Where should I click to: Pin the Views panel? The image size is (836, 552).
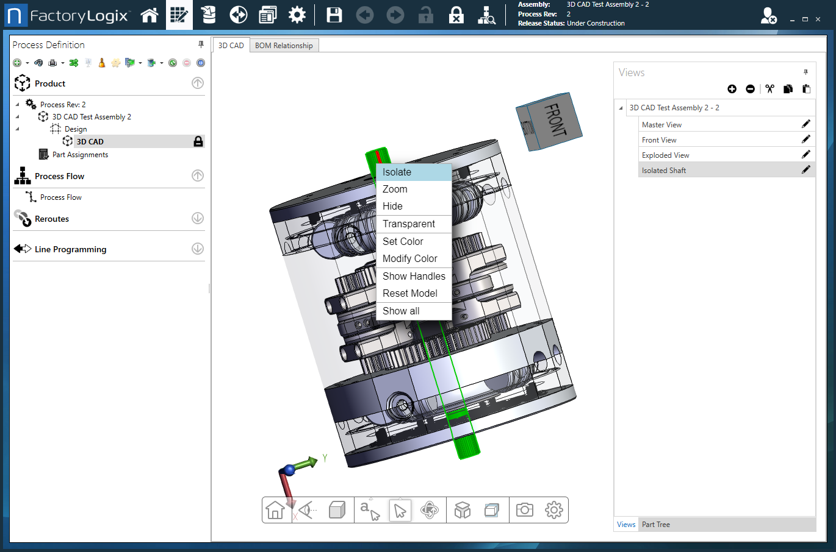point(806,72)
